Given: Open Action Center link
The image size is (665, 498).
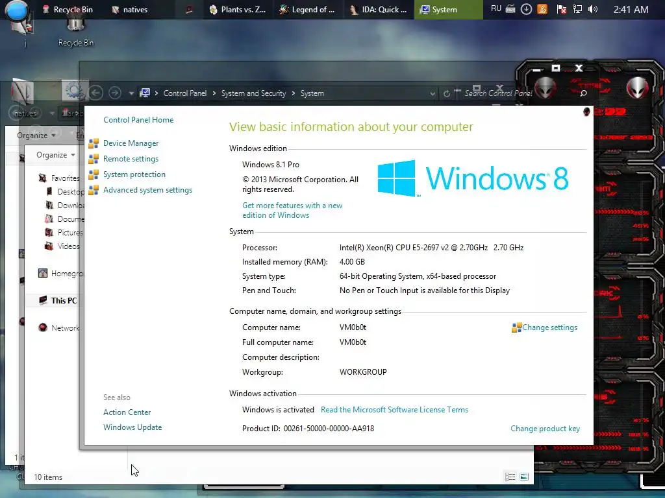Looking at the screenshot, I should tap(127, 412).
